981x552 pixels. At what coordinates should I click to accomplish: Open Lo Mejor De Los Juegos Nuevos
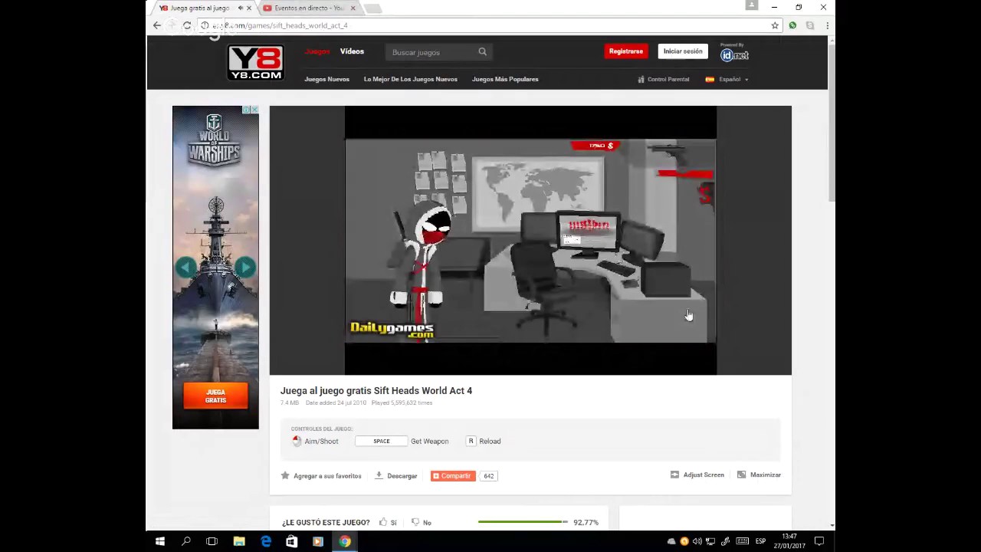point(410,79)
